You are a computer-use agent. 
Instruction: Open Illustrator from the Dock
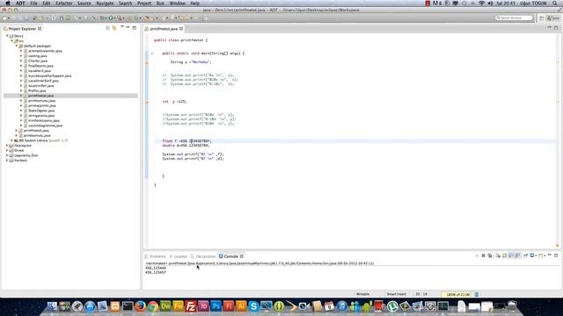(241, 306)
